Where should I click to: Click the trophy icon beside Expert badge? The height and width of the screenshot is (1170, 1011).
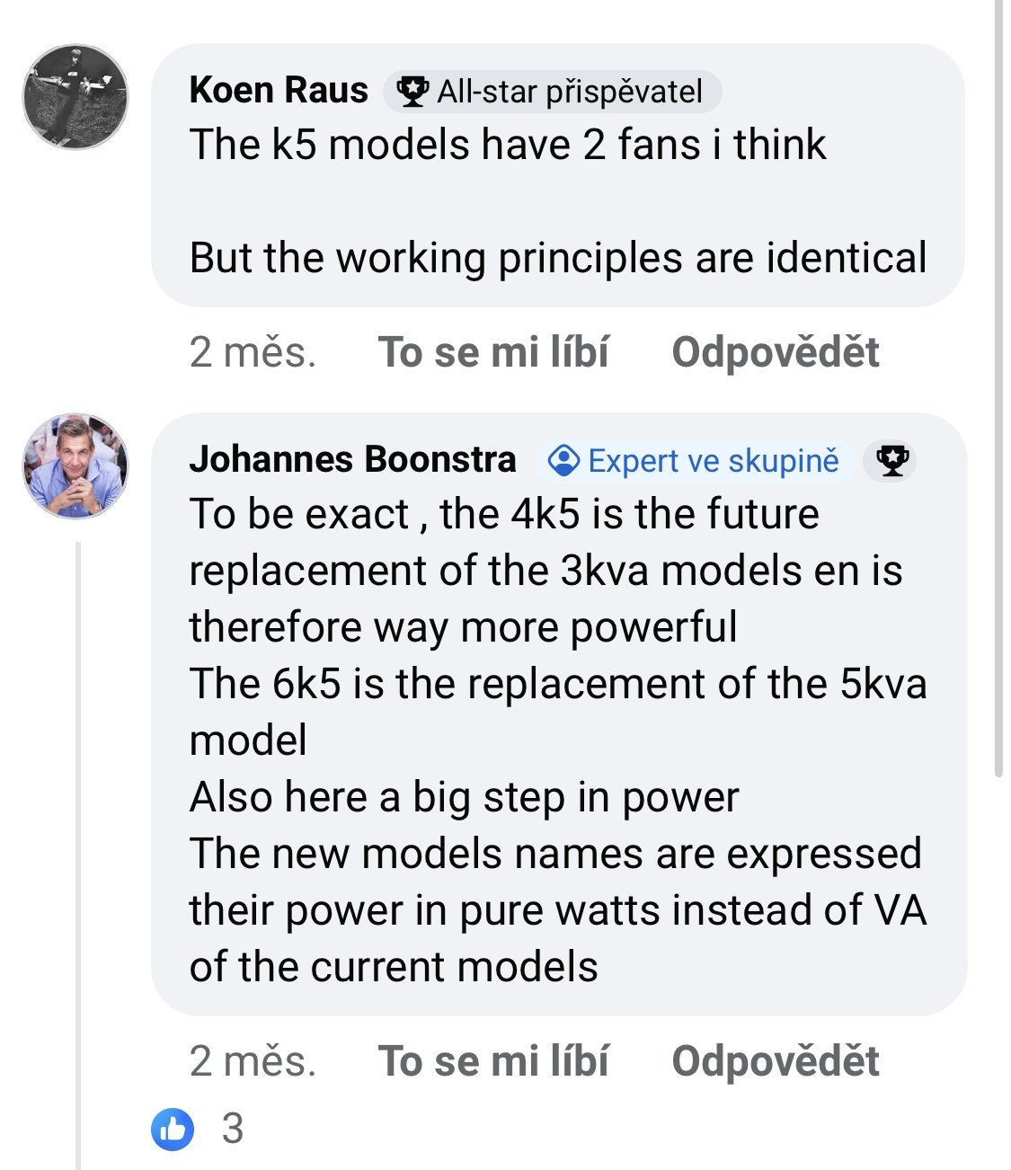(x=891, y=461)
